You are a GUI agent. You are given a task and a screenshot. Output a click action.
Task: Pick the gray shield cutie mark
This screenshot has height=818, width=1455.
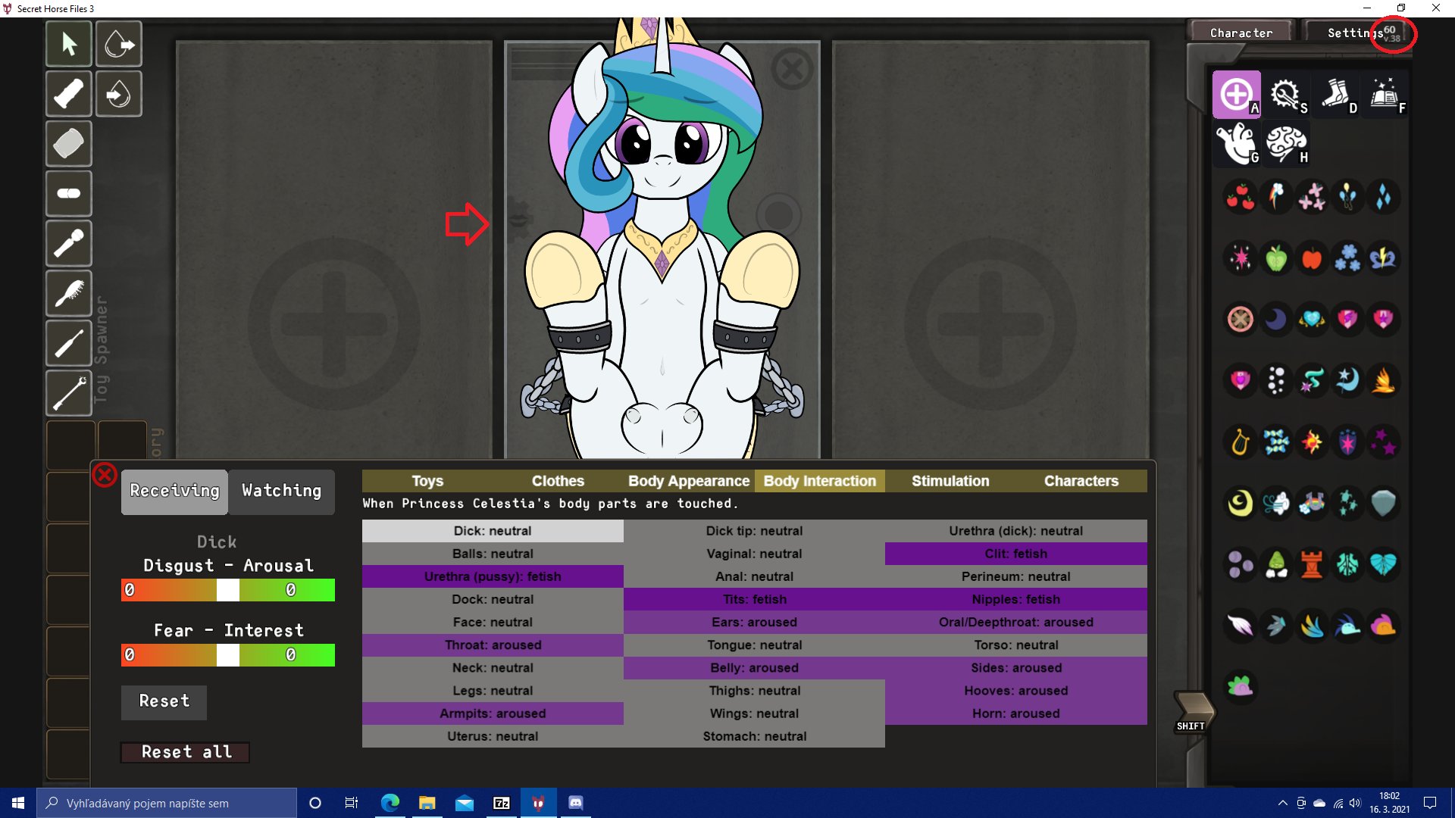1383,503
